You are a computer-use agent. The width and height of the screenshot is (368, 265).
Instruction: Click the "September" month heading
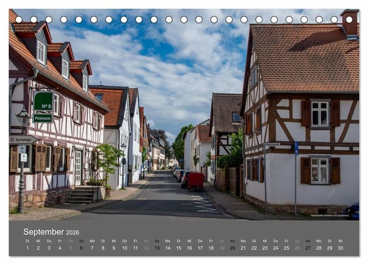[43, 232]
